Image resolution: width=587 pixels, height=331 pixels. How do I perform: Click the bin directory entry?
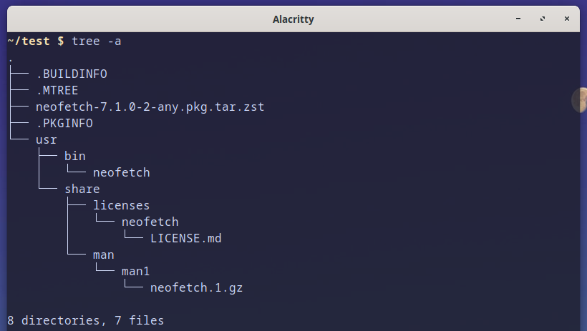75,156
